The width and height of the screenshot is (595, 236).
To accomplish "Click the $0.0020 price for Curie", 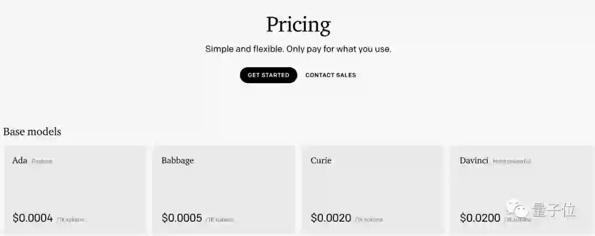I will coord(331,218).
